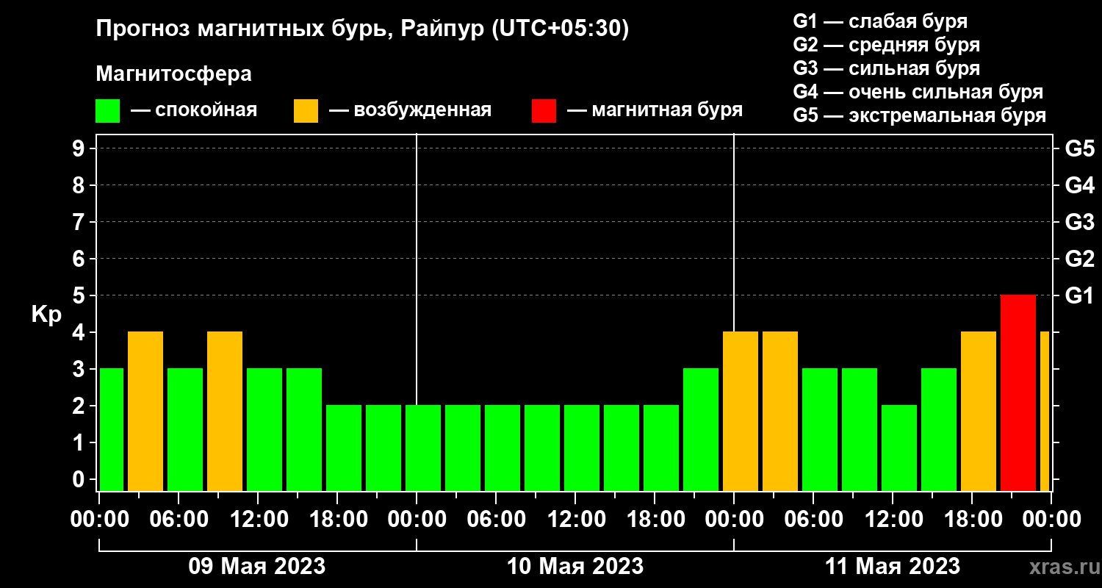Select the 11 Мая 2023 date label
Viewport: 1102px width, 588px height.
point(893,567)
